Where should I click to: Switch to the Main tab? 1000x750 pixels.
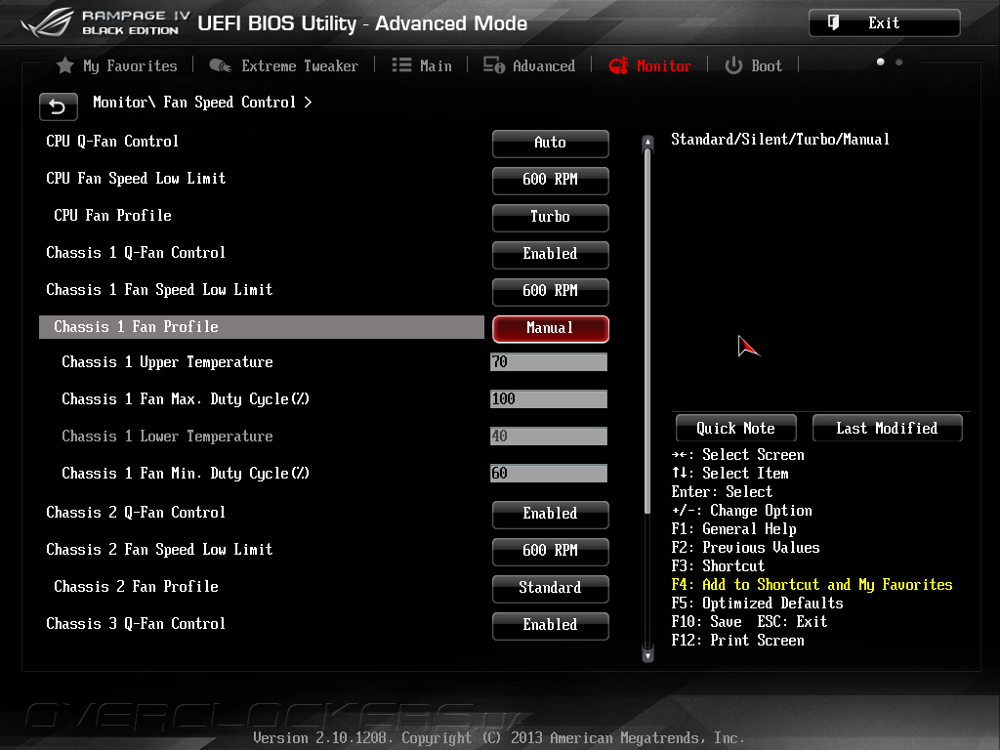[436, 65]
